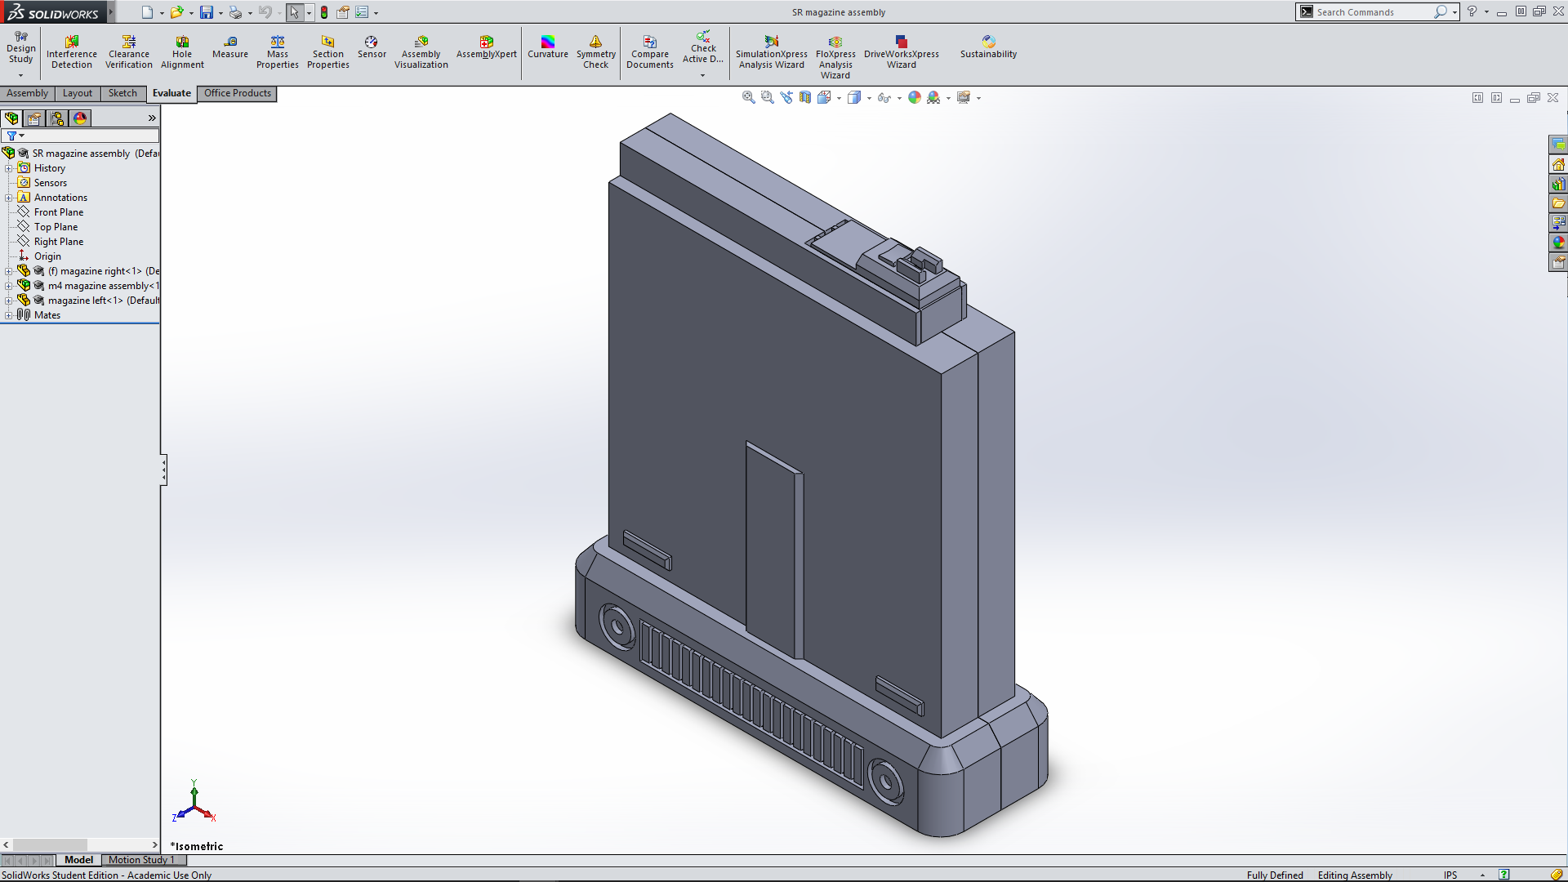This screenshot has width=1568, height=882.
Task: Expand magazine left<1> component
Action: click(9, 301)
